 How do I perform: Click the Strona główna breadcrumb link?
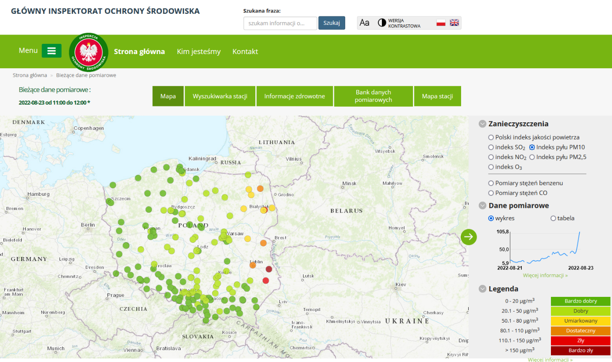30,75
